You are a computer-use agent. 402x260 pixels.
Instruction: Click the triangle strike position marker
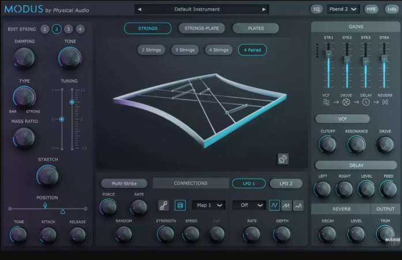(62, 212)
